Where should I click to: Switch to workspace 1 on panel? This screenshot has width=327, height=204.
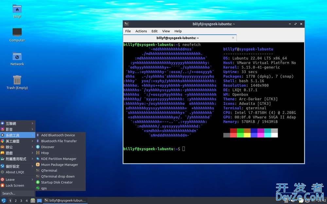click(x=10, y=201)
